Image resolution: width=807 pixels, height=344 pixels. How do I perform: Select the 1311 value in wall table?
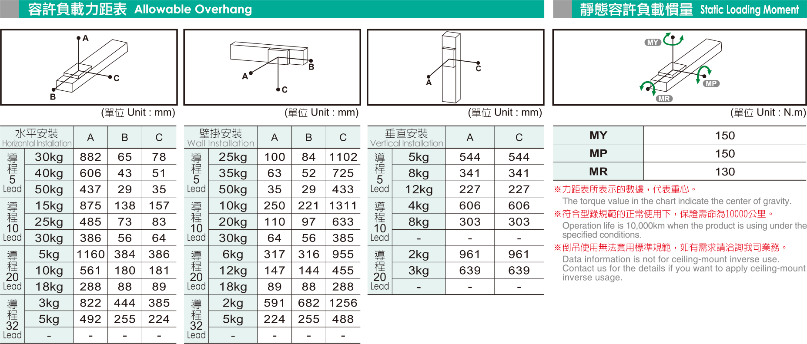click(343, 205)
